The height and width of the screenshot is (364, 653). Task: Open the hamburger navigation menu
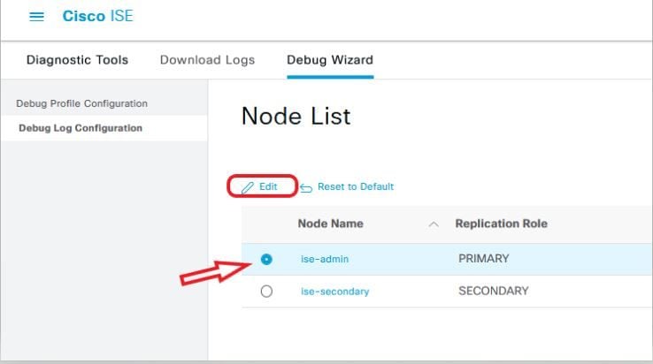36,17
